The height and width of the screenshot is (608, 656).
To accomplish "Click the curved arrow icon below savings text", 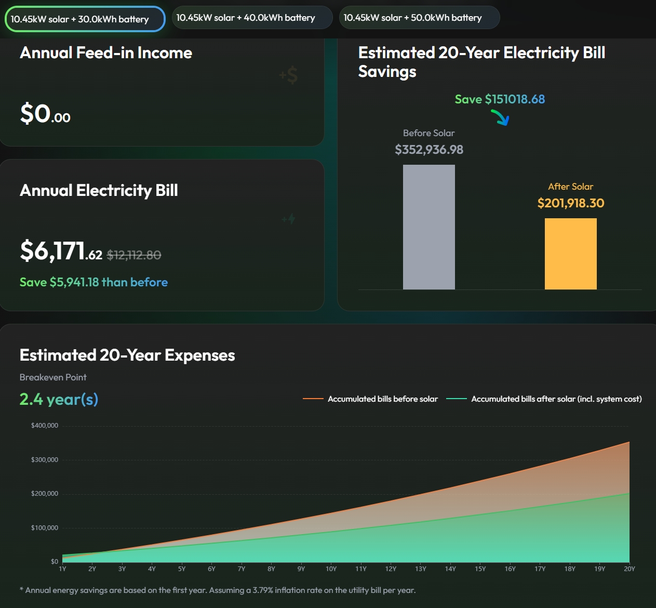I will tap(500, 116).
